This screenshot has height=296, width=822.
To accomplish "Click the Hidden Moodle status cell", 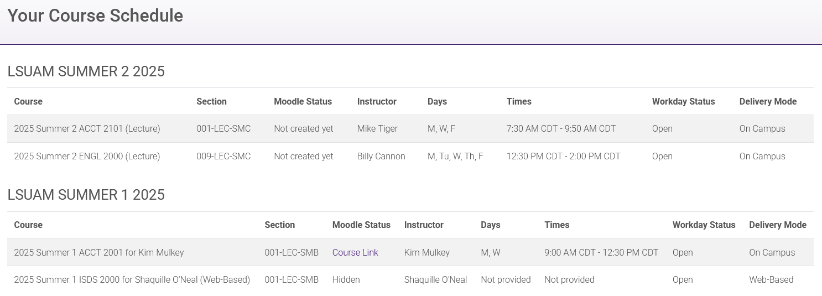I will 346,280.
